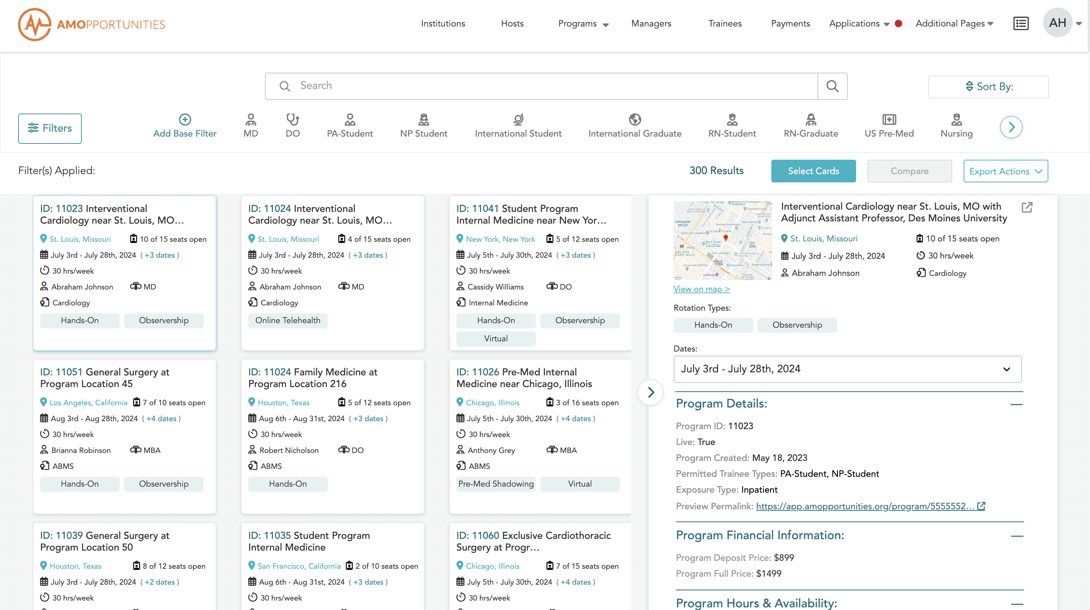Open user menu arrow beside AH avatar

(x=1079, y=24)
